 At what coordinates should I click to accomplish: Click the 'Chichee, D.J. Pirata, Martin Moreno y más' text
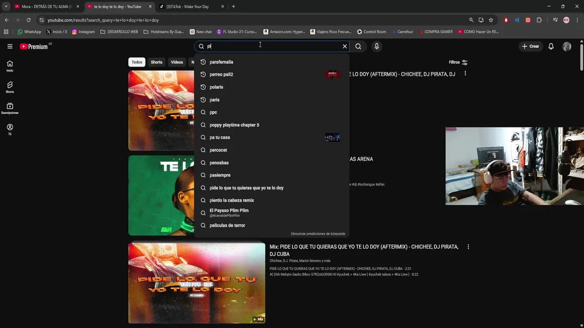[x=300, y=261]
